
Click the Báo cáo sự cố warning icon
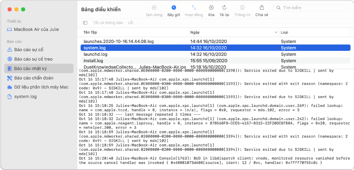point(9,50)
